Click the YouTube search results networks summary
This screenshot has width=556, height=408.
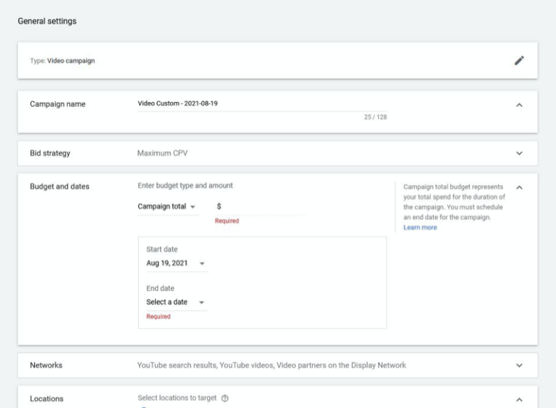coord(271,365)
